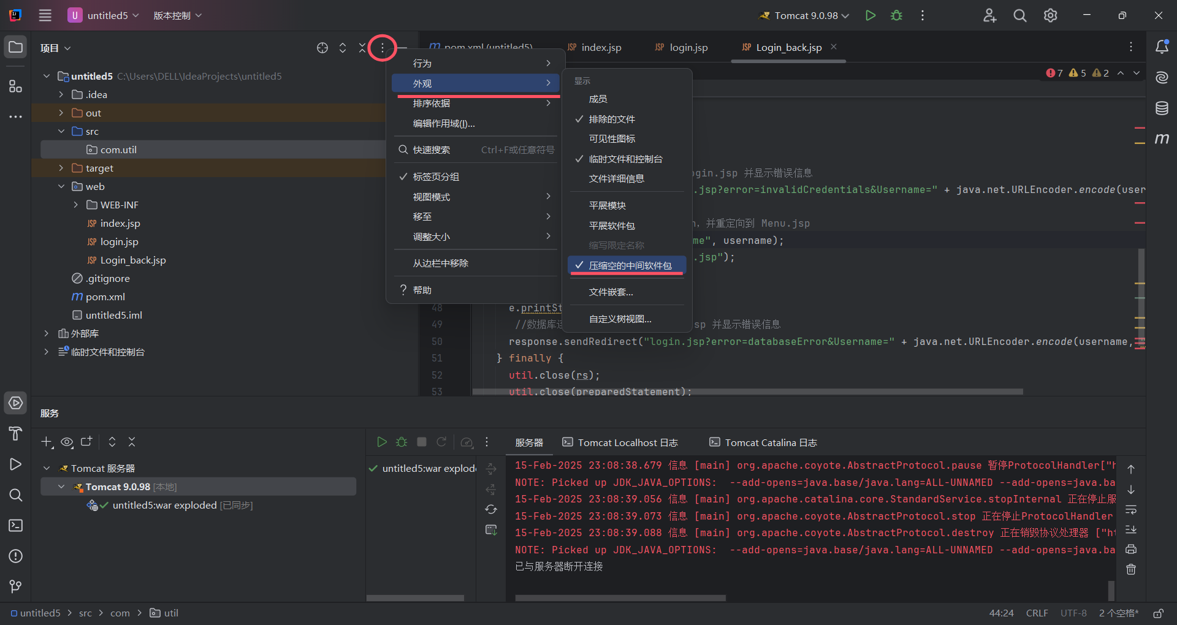Open Build hammer tool window

(16, 434)
